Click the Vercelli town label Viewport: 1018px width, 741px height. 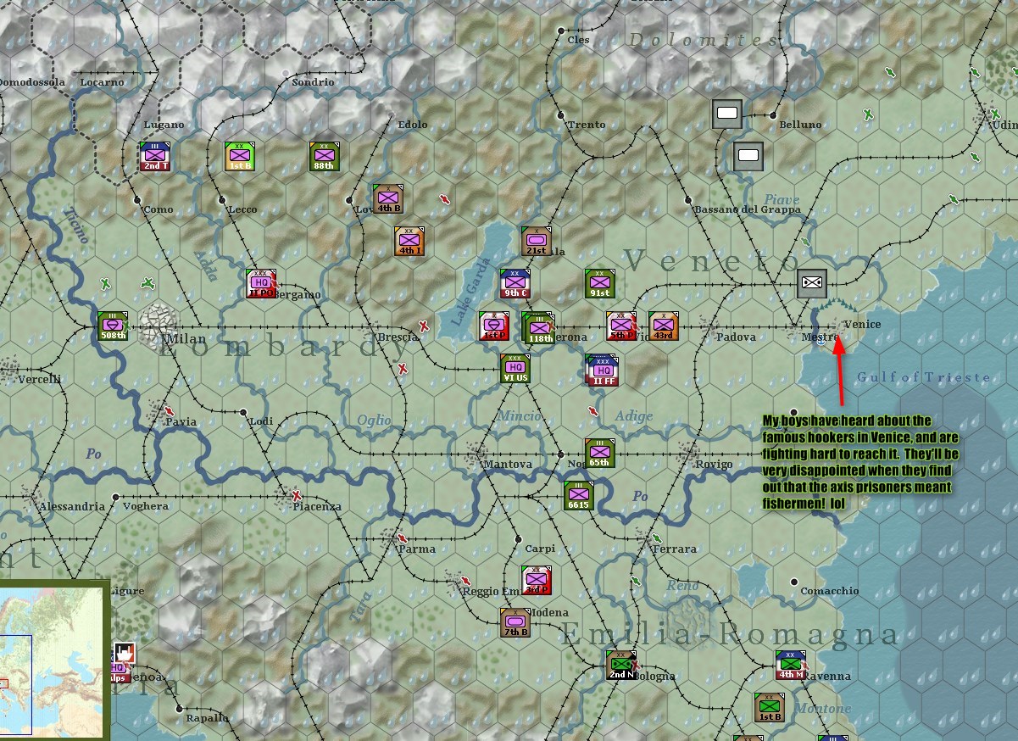(x=39, y=380)
